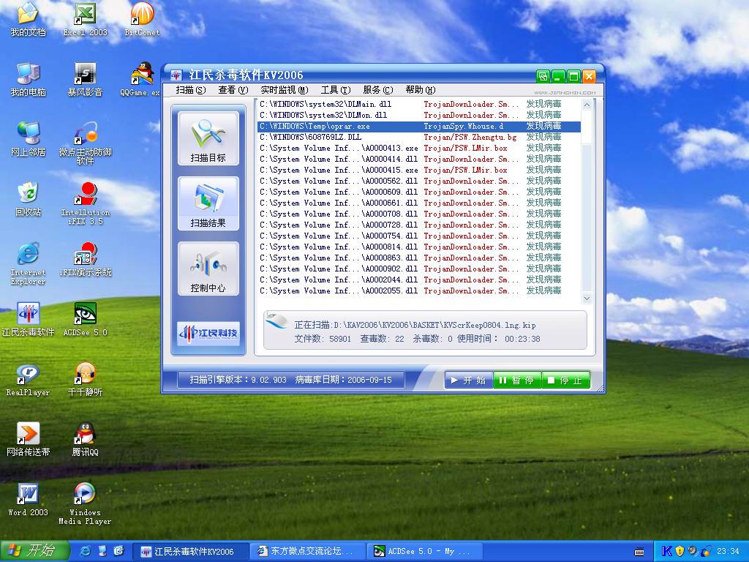
Task: Select the A0000902.dll result row
Action: tap(419, 269)
